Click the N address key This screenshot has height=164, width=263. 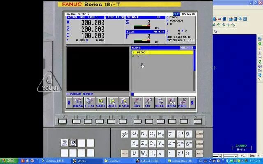point(144,134)
